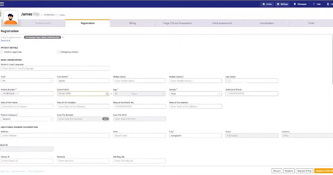Click the Dr Anirban Paul appointment pill

(x=42, y=37)
